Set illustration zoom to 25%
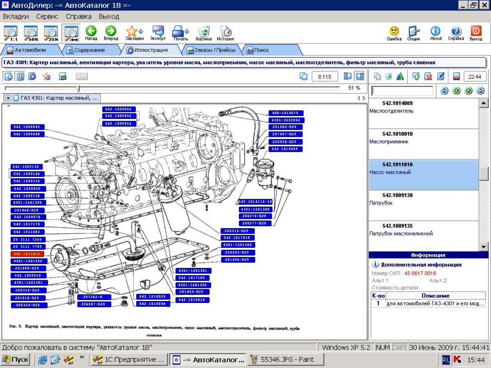Screen dimensions: 491x368 [51, 33]
